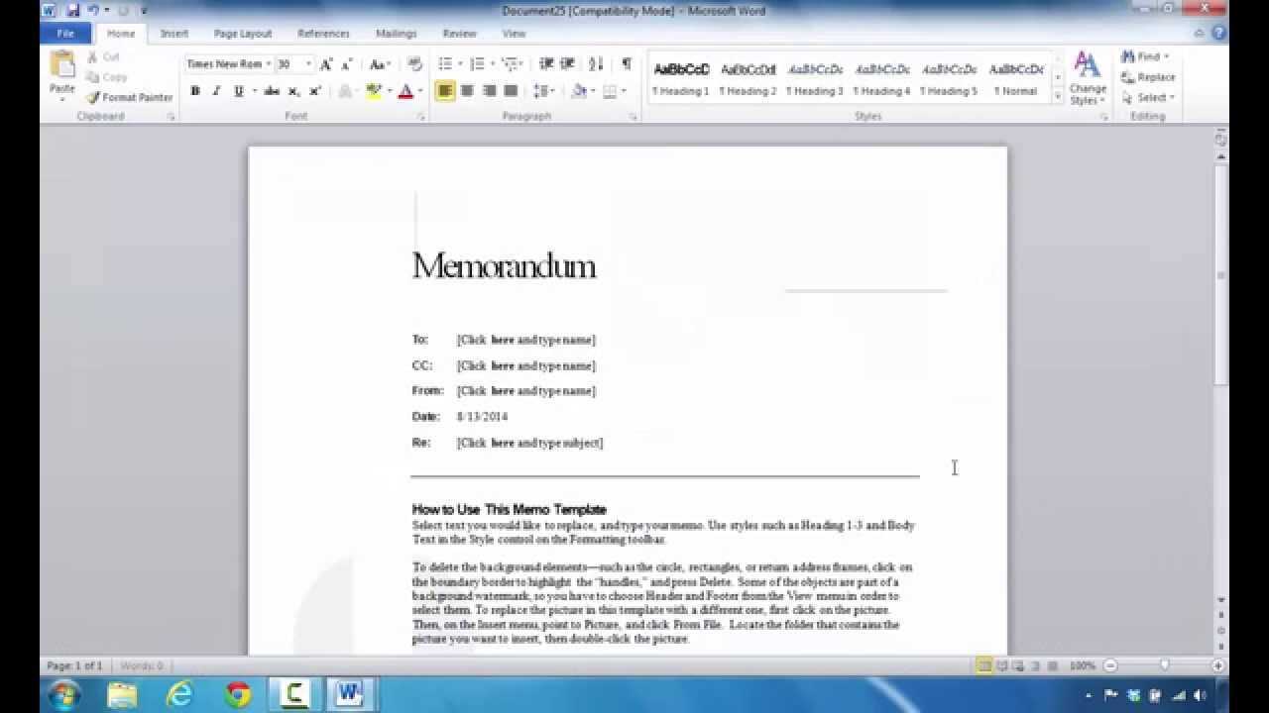Click the Numbering list icon
The image size is (1269, 713).
point(477,64)
